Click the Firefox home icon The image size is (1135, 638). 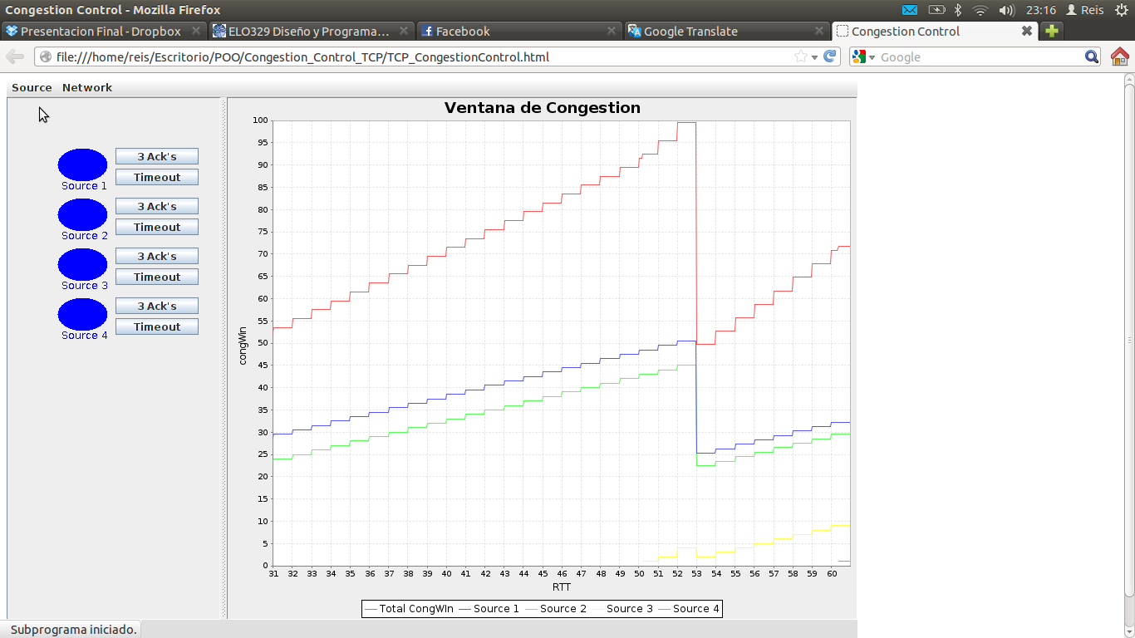1120,56
